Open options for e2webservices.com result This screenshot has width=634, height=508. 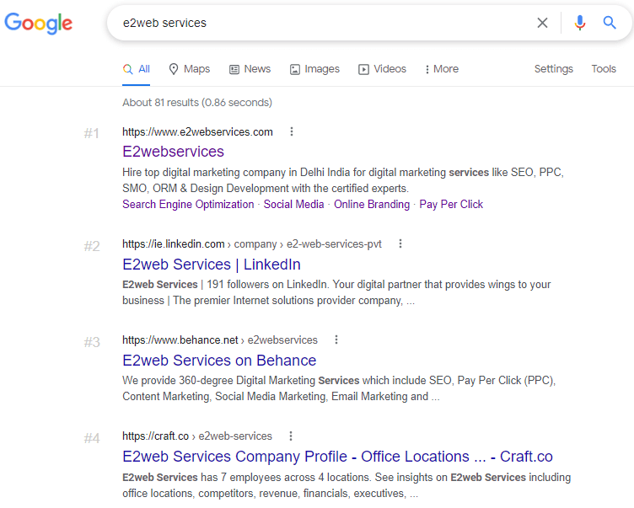coord(292,131)
